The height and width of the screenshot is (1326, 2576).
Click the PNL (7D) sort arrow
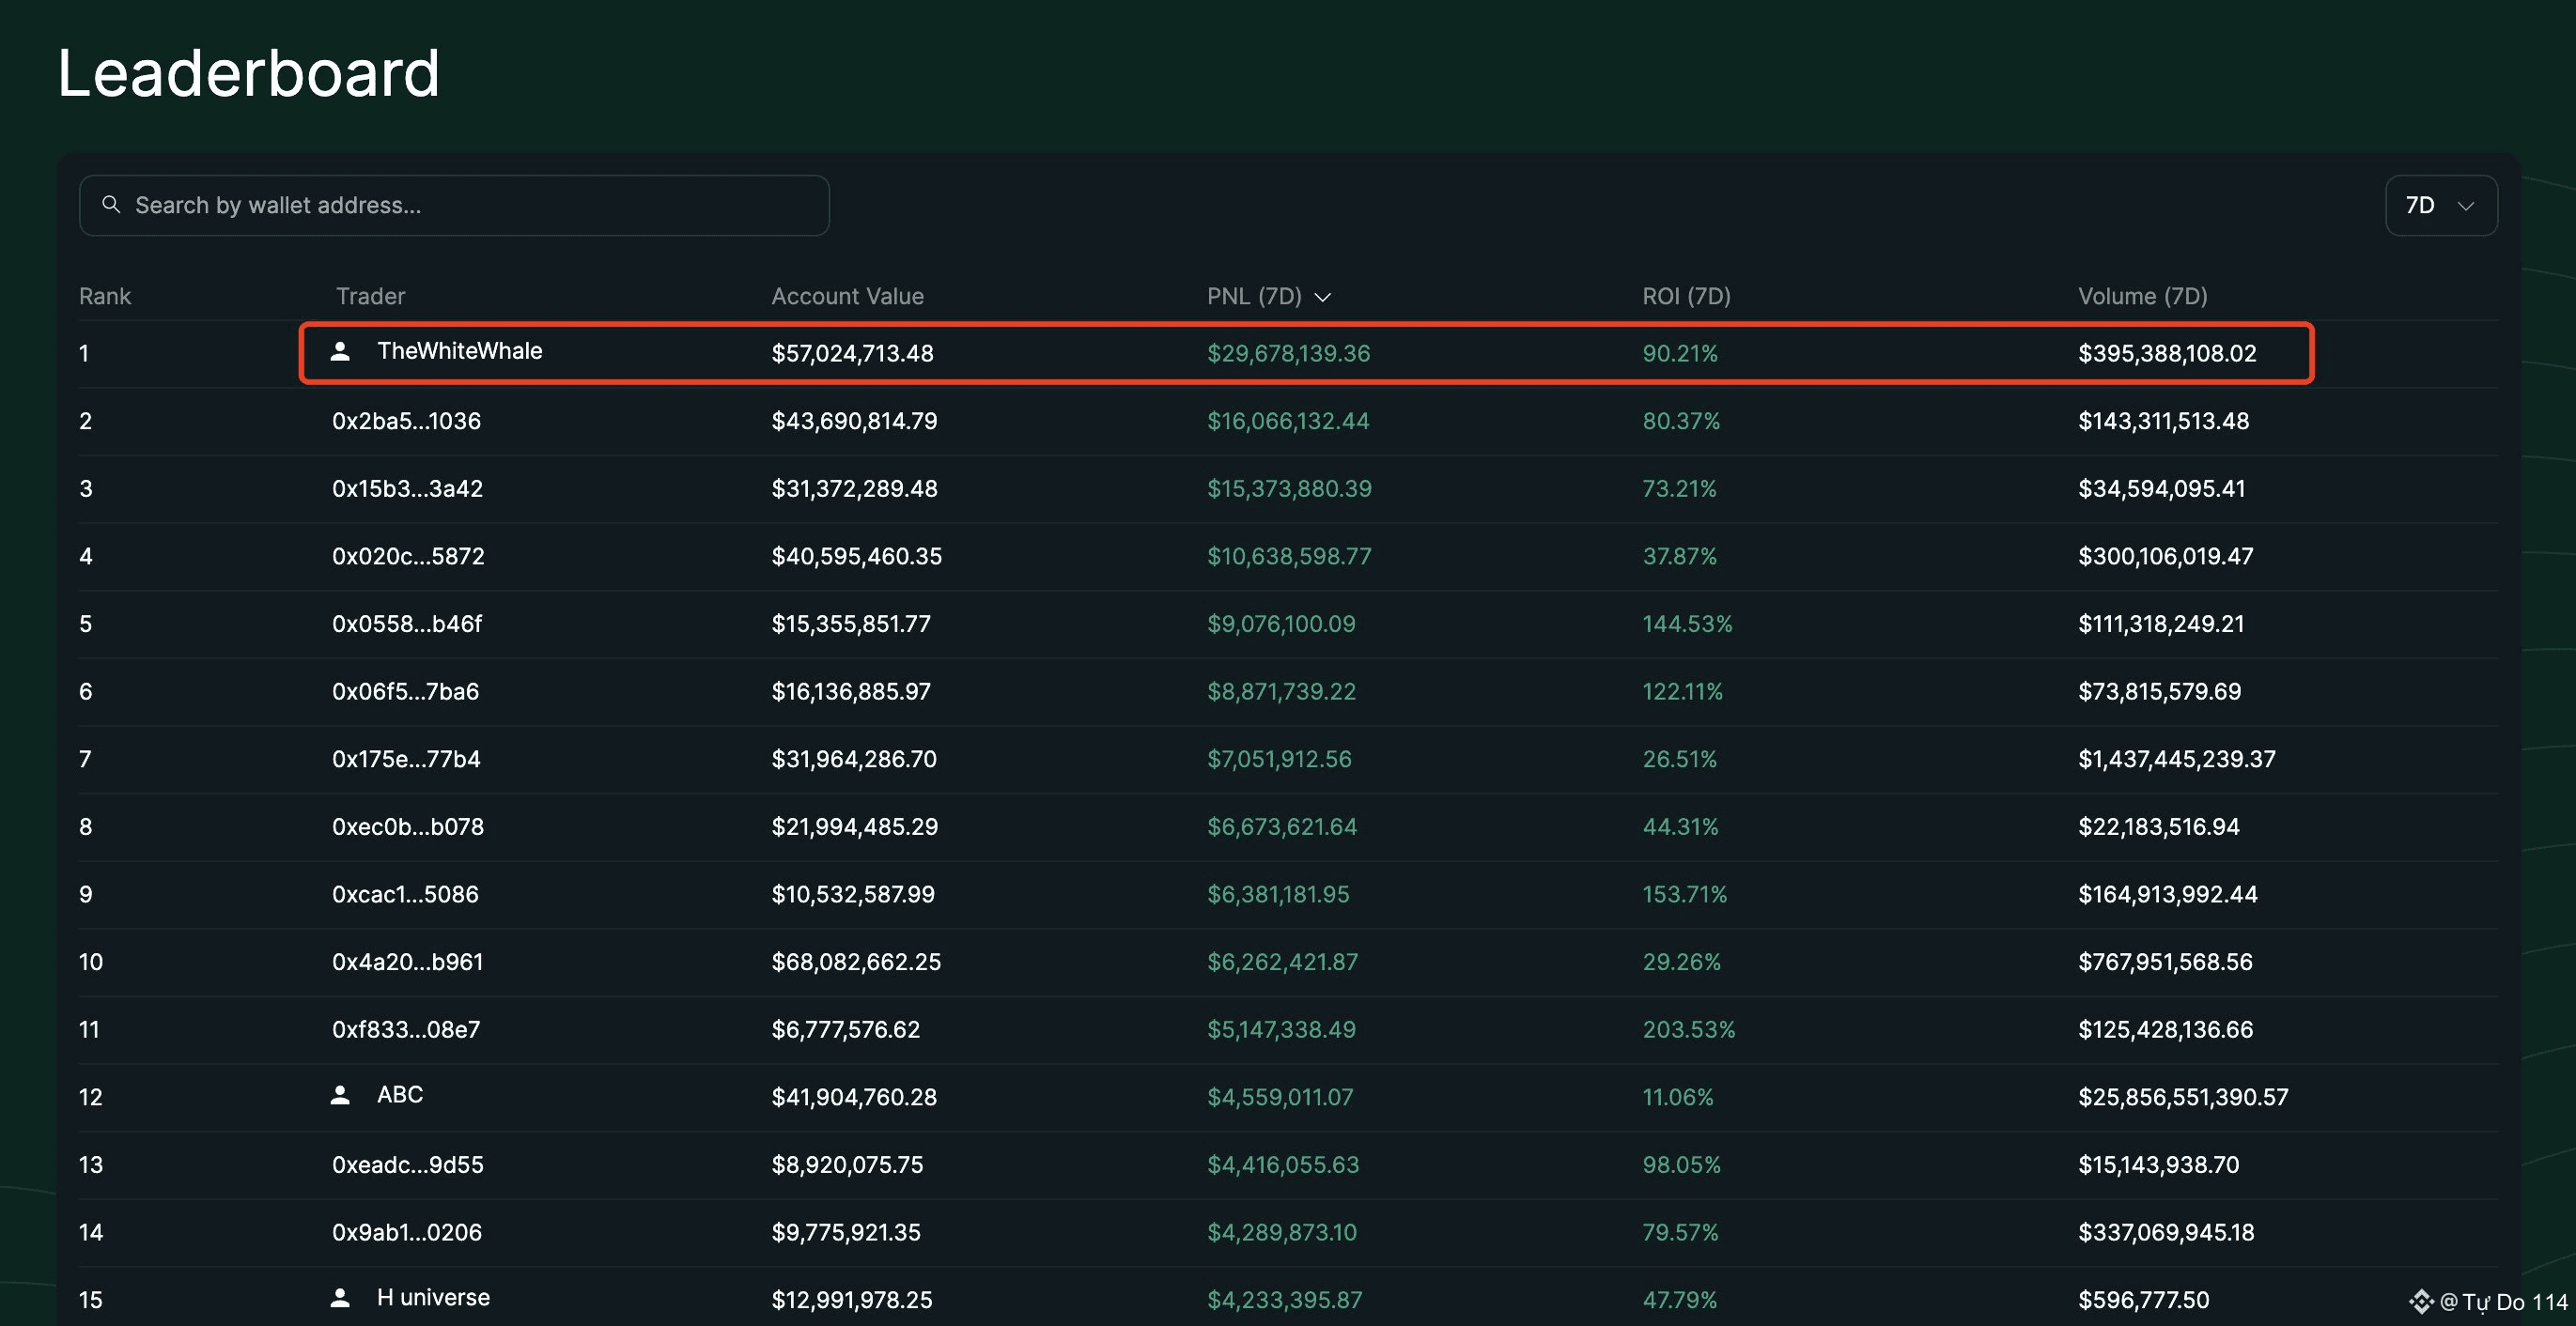point(1322,297)
